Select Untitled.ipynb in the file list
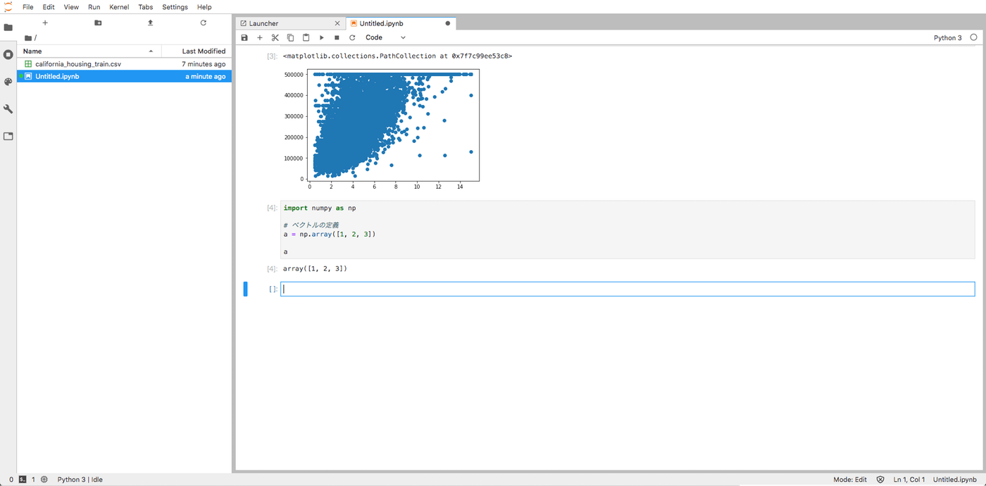Image resolution: width=986 pixels, height=486 pixels. pos(124,76)
